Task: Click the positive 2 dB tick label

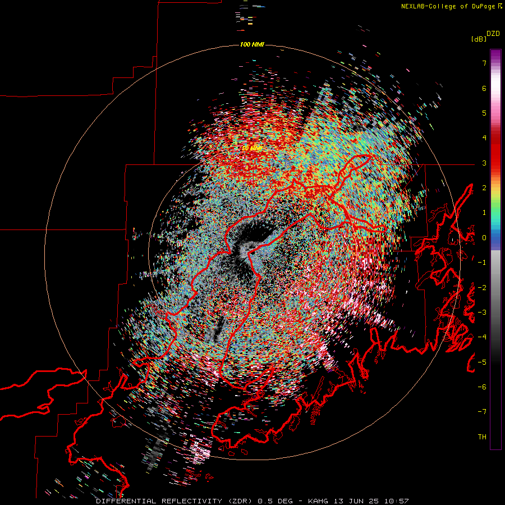Action: [484, 188]
